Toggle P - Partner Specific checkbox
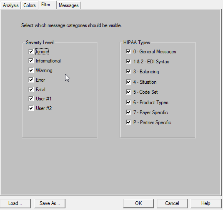The width and height of the screenshot is (223, 210). pos(128,122)
